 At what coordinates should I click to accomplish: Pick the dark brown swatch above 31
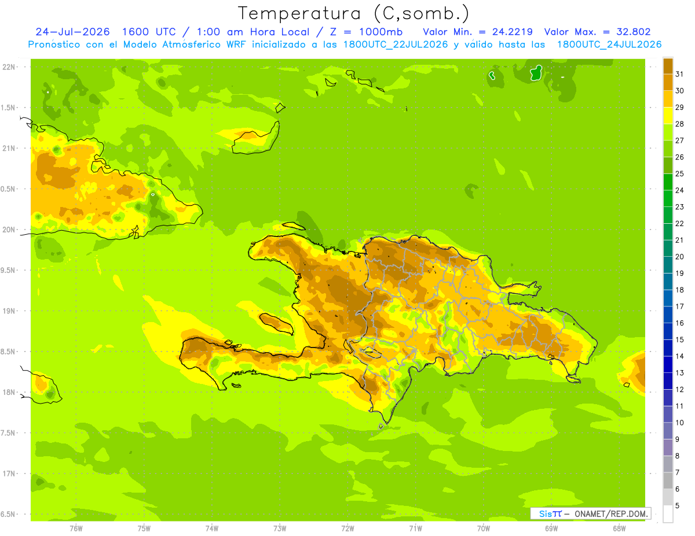[x=668, y=66]
